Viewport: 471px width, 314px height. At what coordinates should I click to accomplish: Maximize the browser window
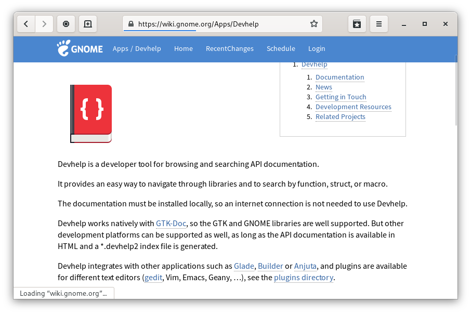click(425, 24)
